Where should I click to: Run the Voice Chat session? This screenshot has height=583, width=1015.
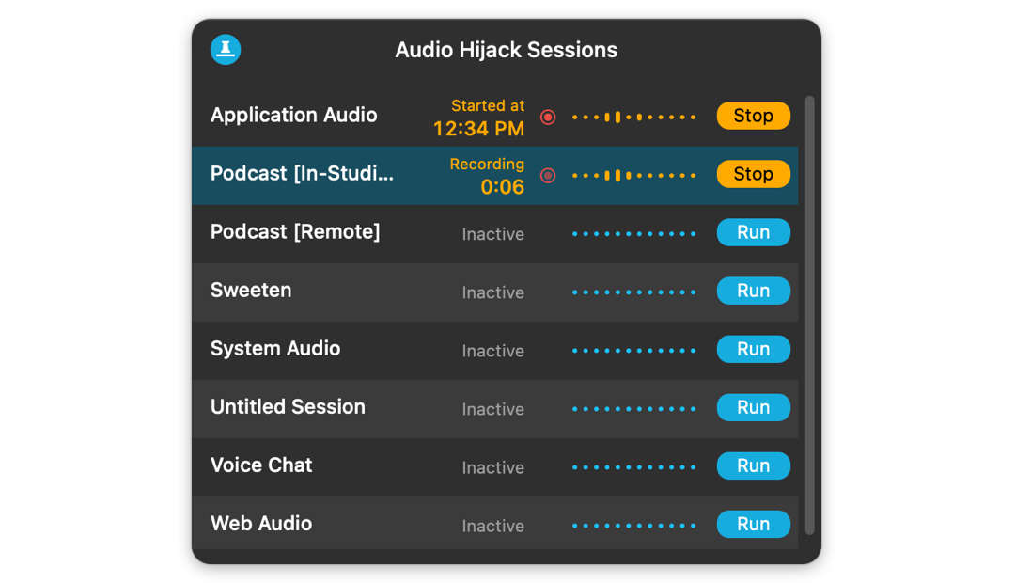click(753, 465)
